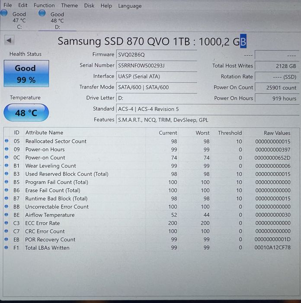The image size is (301, 303).
Task: Click the Interface field UASP (Serial ATA)
Action: point(157,77)
